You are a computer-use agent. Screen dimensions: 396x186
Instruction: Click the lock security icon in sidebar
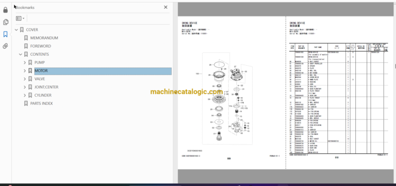5,10
